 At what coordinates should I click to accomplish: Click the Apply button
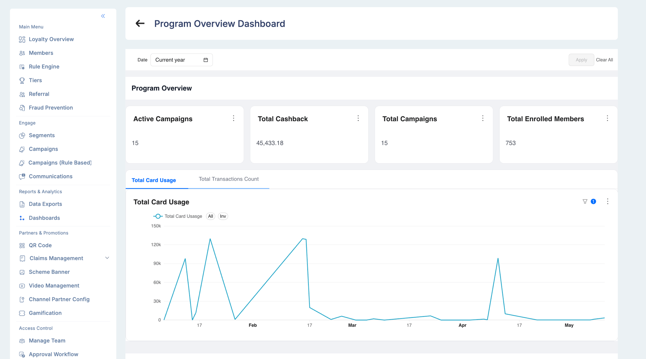coord(581,60)
